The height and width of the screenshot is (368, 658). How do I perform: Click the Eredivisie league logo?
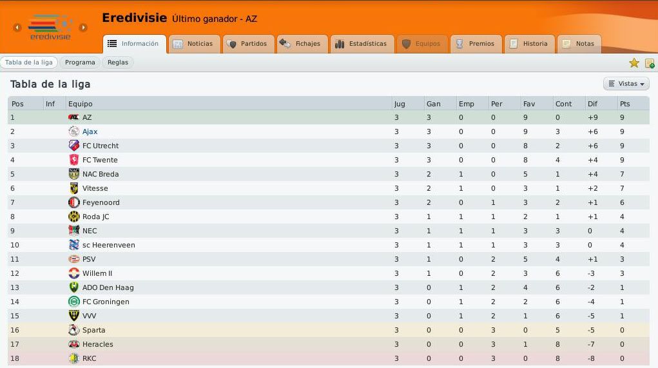(50, 27)
